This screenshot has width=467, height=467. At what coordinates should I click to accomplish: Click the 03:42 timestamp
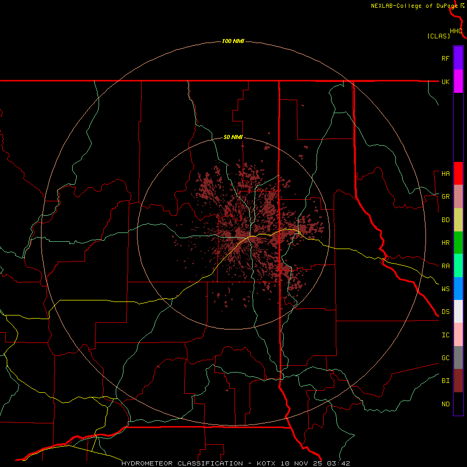pos(338,463)
